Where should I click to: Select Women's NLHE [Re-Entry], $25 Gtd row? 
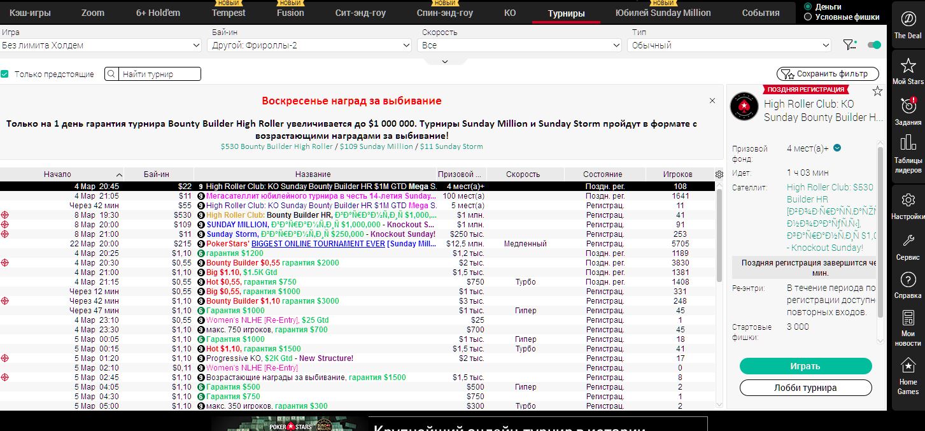(x=358, y=320)
